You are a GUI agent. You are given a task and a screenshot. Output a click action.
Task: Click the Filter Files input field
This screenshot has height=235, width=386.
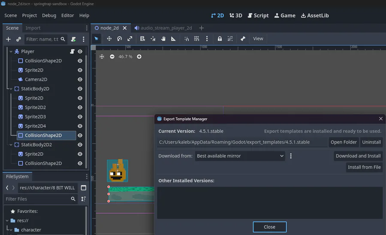(x=41, y=199)
